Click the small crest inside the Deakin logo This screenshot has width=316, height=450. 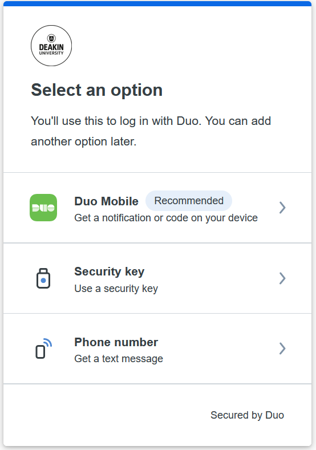(51, 38)
